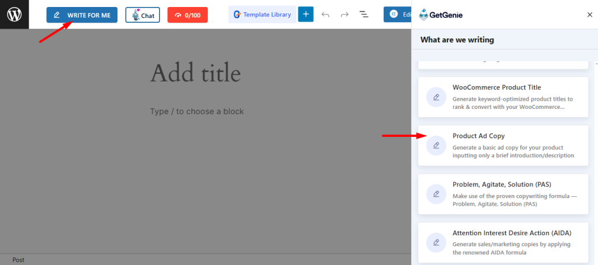Open the GetGenie Chat button

click(142, 15)
